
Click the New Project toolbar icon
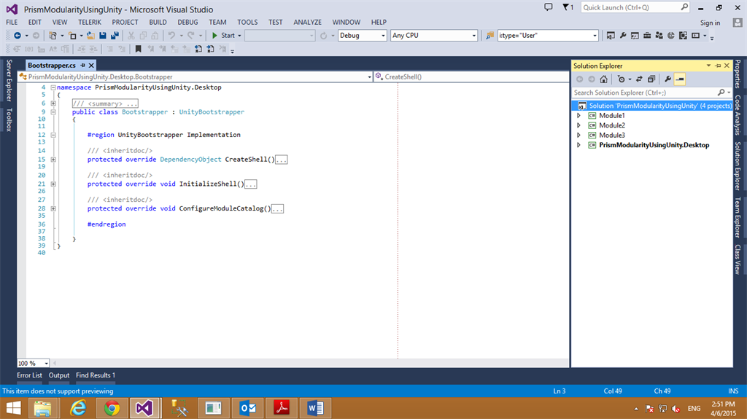[53, 36]
